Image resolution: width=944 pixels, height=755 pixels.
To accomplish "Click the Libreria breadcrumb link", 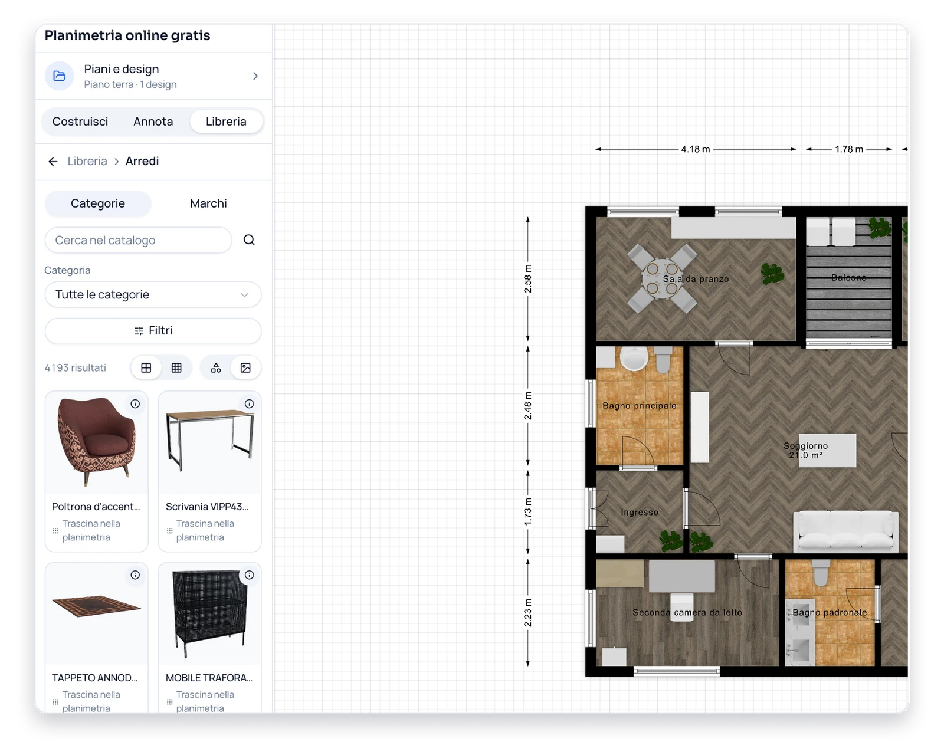I will coord(87,162).
